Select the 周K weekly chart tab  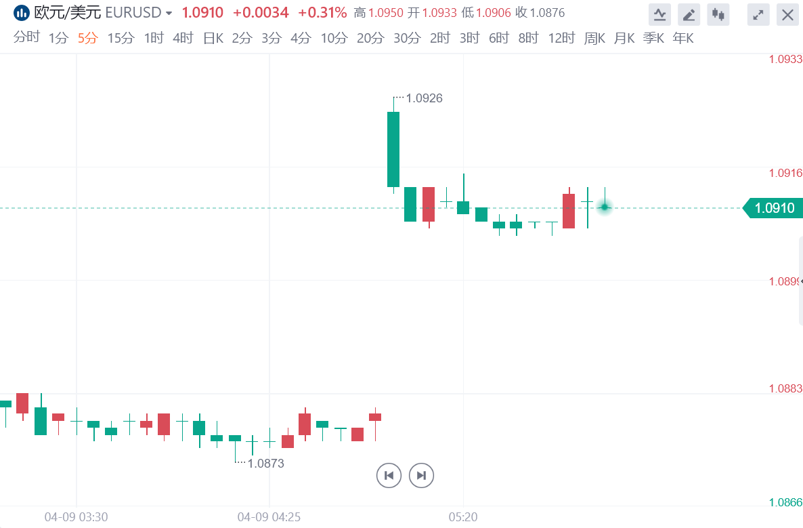pyautogui.click(x=594, y=38)
